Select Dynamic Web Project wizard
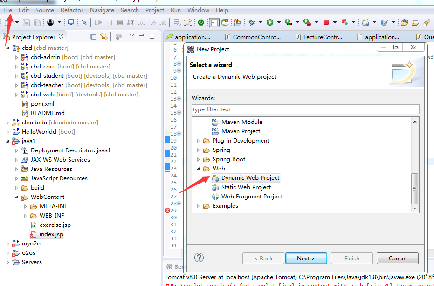The width and height of the screenshot is (434, 286). pyautogui.click(x=246, y=178)
